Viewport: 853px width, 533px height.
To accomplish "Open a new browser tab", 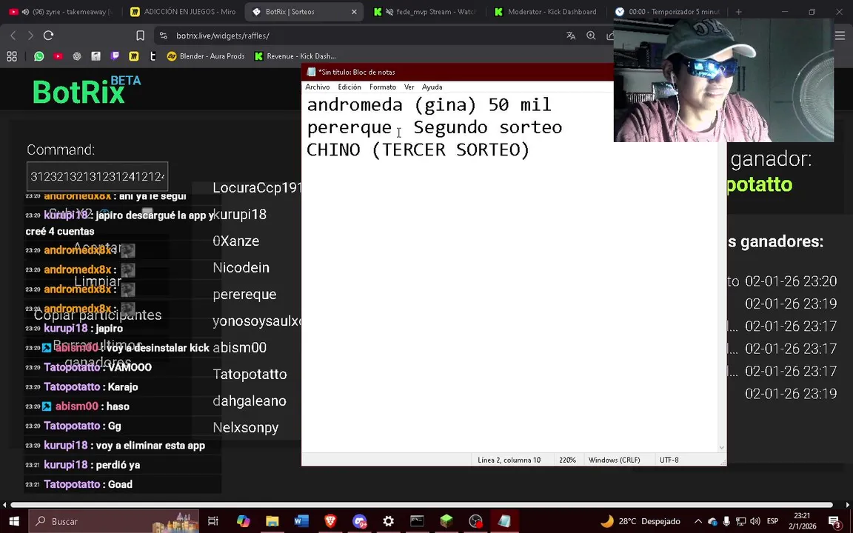I will 738,11.
